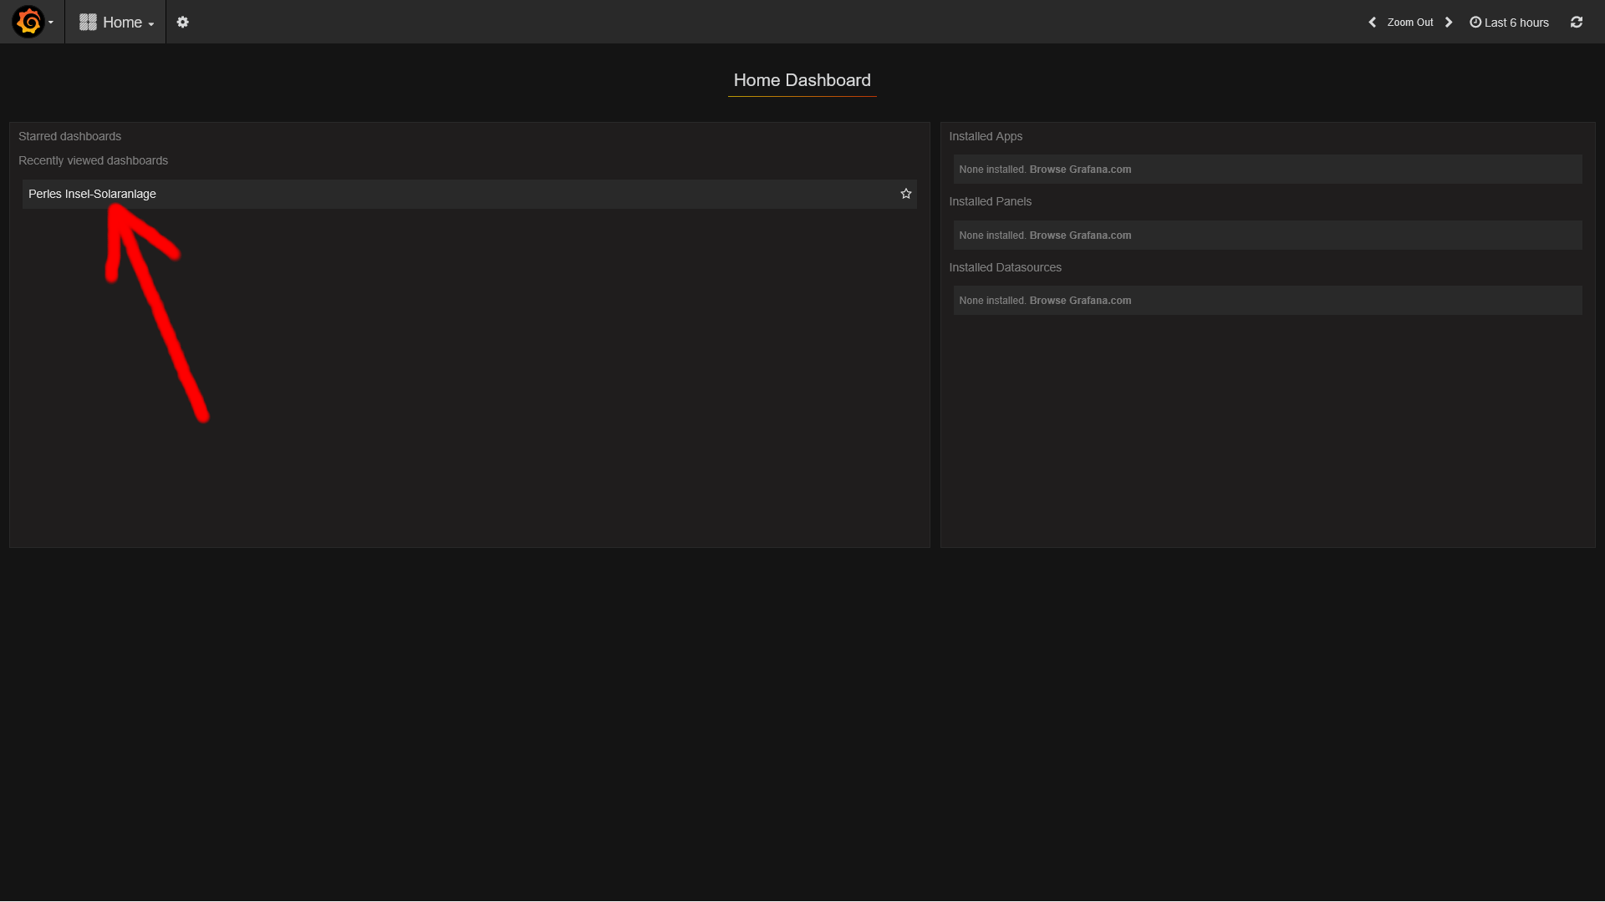Select the Starred dashboards heading
This screenshot has width=1605, height=902.
point(69,136)
